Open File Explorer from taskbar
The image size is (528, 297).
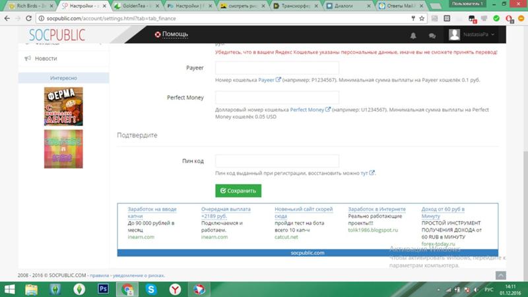pyautogui.click(x=32, y=288)
